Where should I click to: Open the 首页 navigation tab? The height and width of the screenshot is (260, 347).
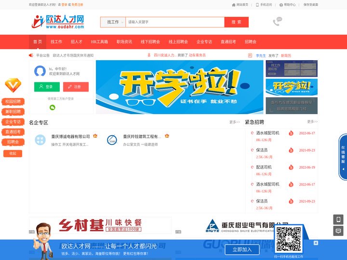pyautogui.click(x=38, y=42)
